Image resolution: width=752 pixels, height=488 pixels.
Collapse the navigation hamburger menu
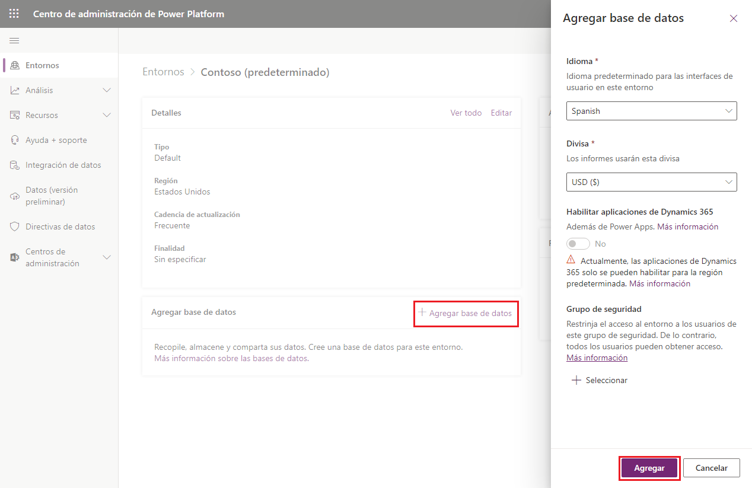click(14, 40)
